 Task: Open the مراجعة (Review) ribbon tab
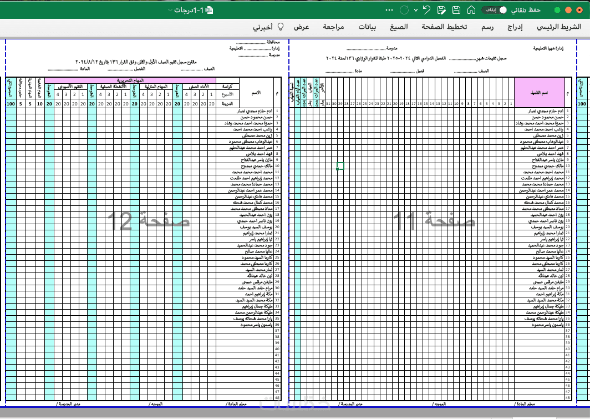333,27
